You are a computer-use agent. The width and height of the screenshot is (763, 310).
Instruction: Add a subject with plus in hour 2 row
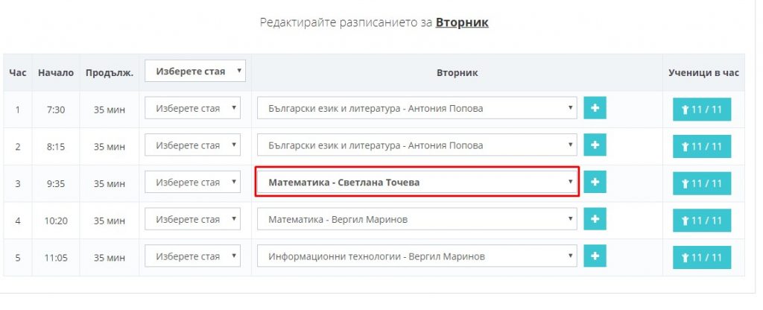[x=595, y=145]
